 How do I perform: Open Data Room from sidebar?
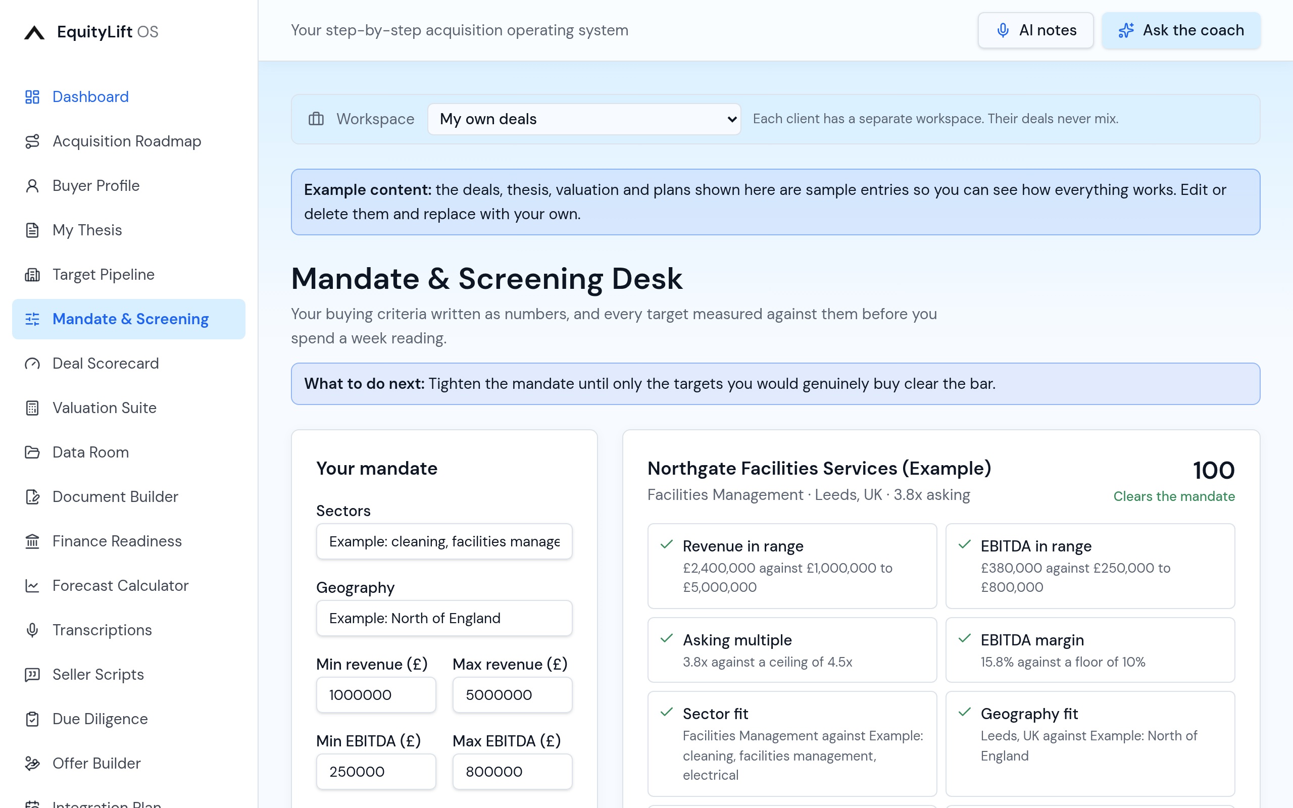(129, 452)
